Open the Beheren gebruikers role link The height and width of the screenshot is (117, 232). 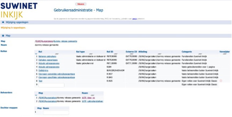[47, 56]
